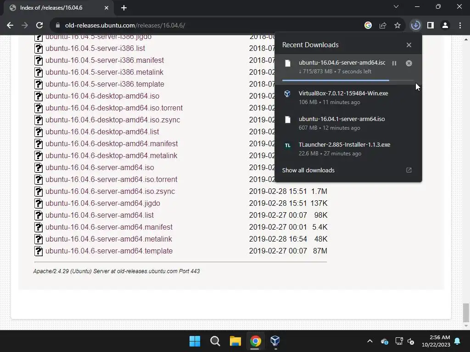Open the Windows Start menu
This screenshot has width=470, height=352.
[x=195, y=341]
